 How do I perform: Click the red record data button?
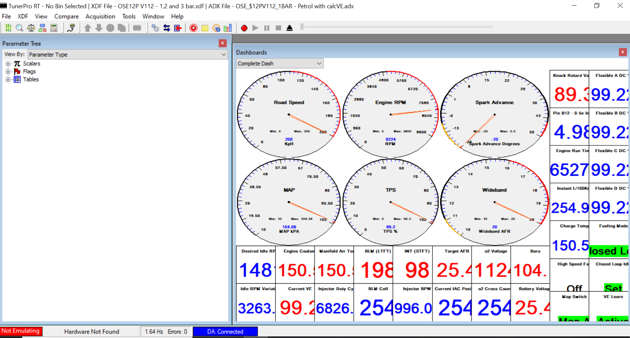point(244,28)
